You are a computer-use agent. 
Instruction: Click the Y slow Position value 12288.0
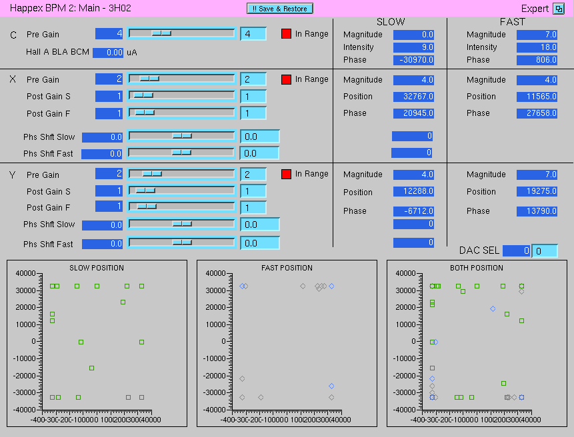click(x=413, y=191)
